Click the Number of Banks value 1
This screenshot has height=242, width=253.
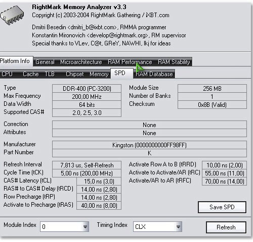pos(212,96)
